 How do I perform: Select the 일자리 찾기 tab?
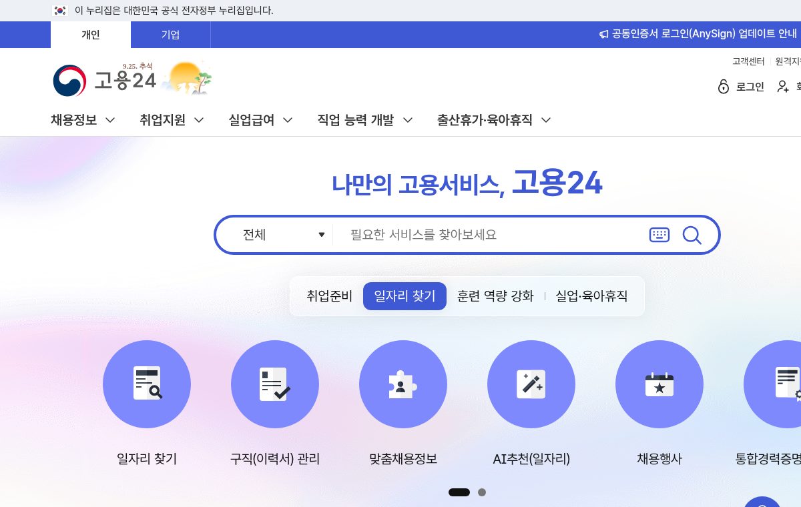(405, 296)
